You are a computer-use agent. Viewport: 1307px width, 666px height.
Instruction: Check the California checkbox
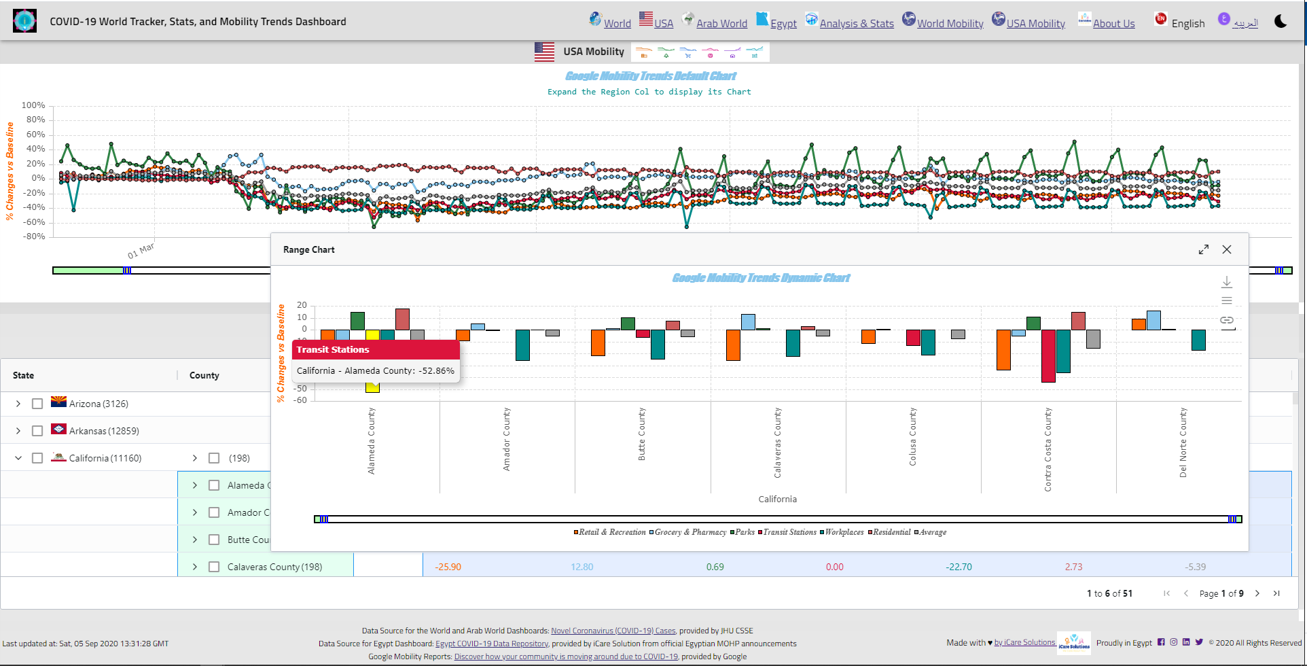37,457
